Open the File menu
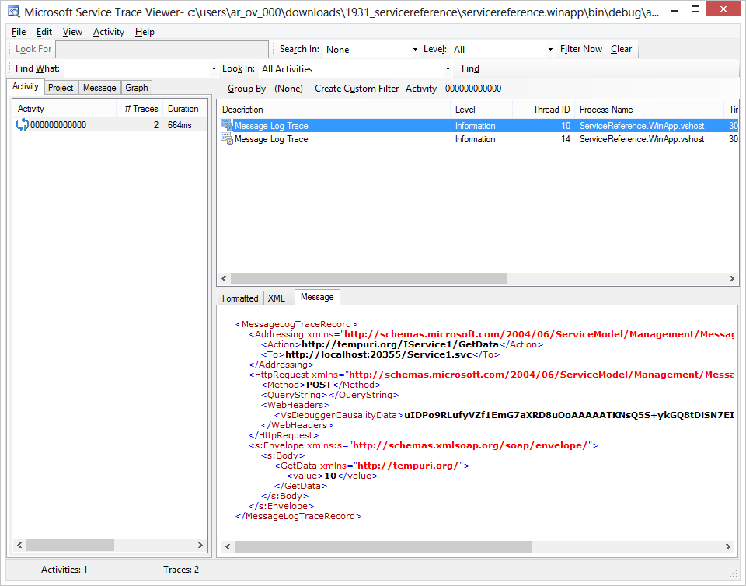 [x=19, y=32]
